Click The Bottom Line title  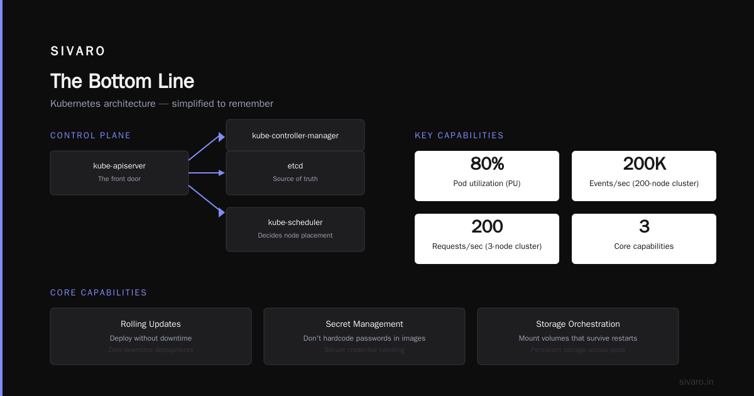(122, 81)
